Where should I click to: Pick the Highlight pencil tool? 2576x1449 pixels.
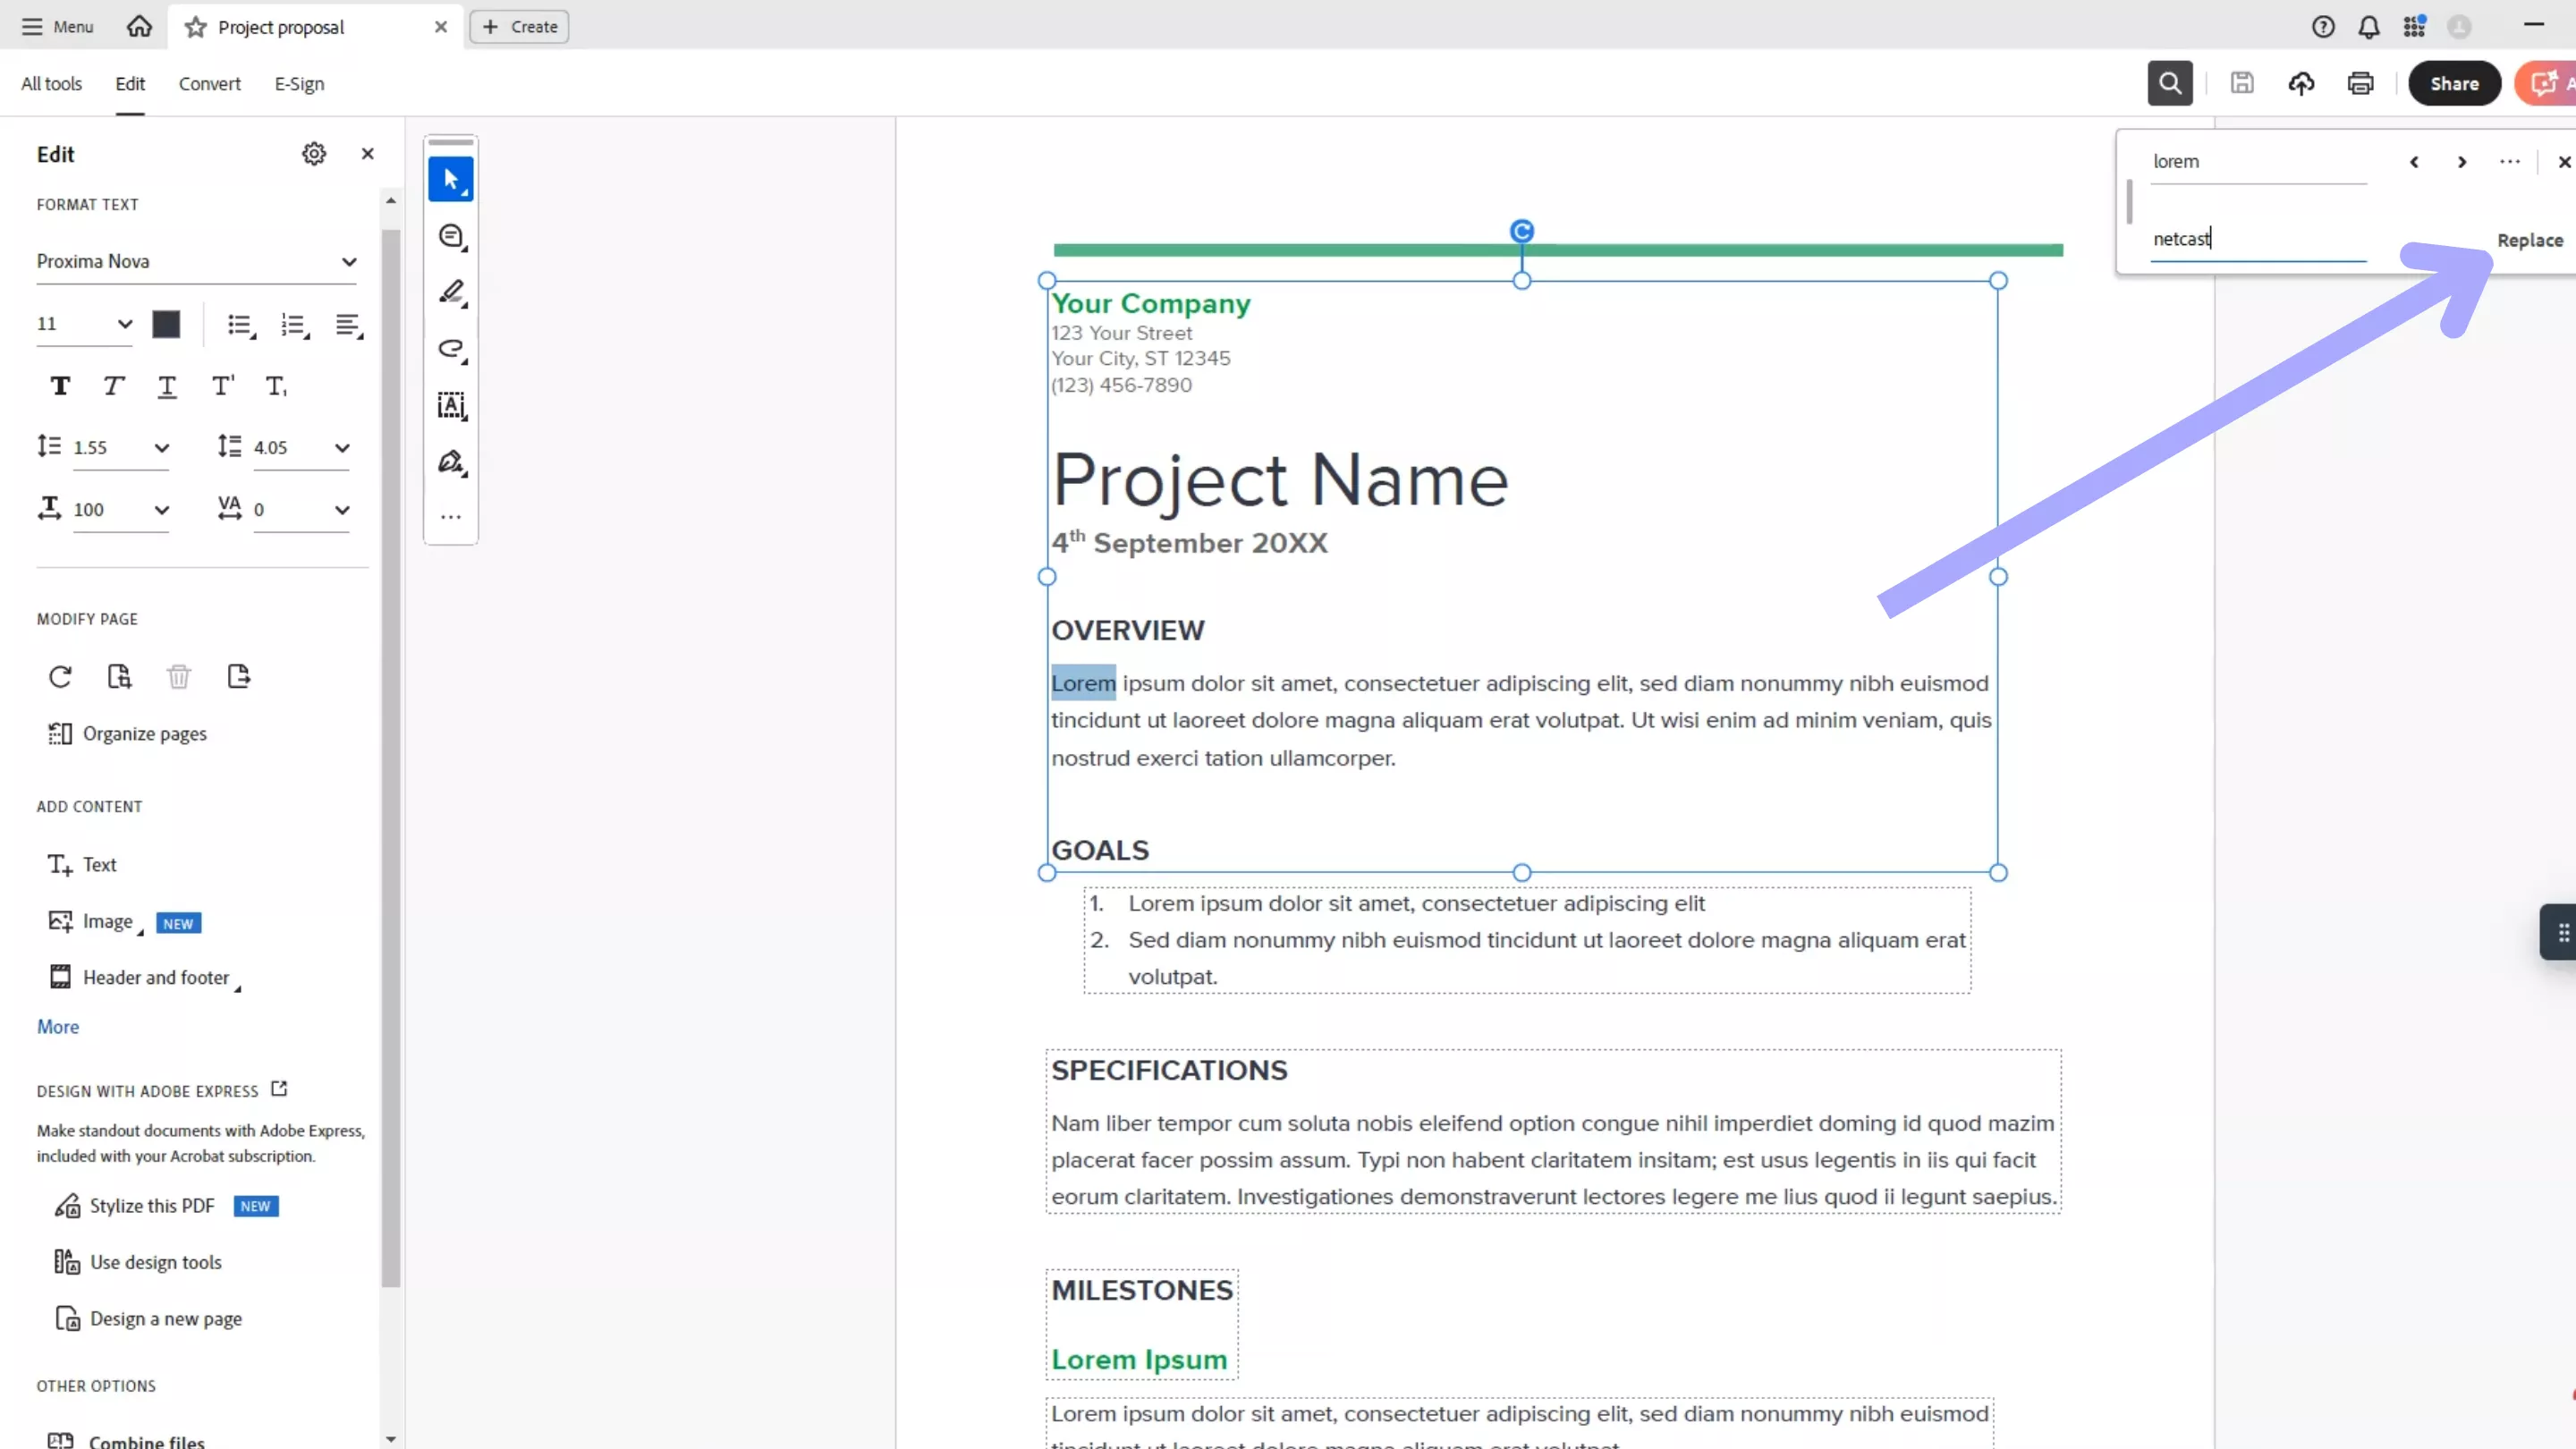pos(451,291)
